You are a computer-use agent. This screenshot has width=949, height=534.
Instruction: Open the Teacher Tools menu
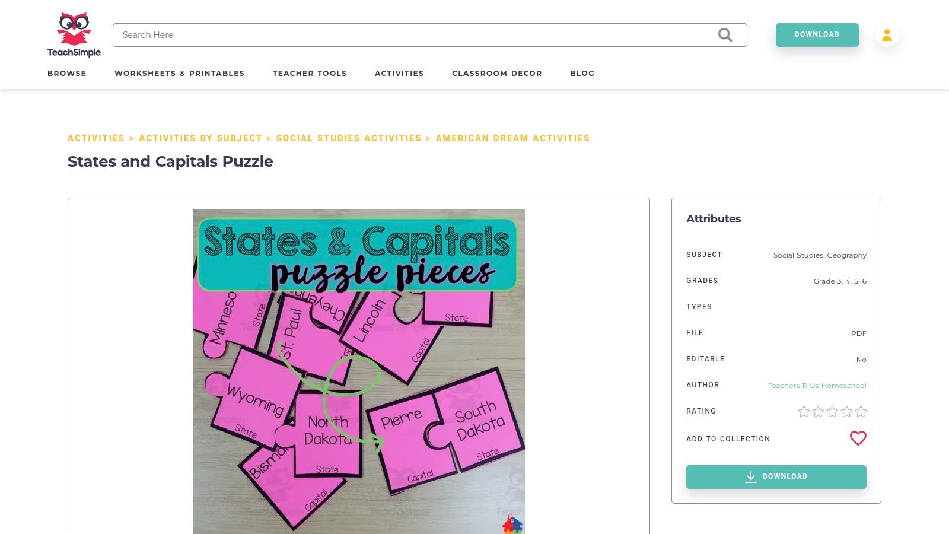[310, 74]
